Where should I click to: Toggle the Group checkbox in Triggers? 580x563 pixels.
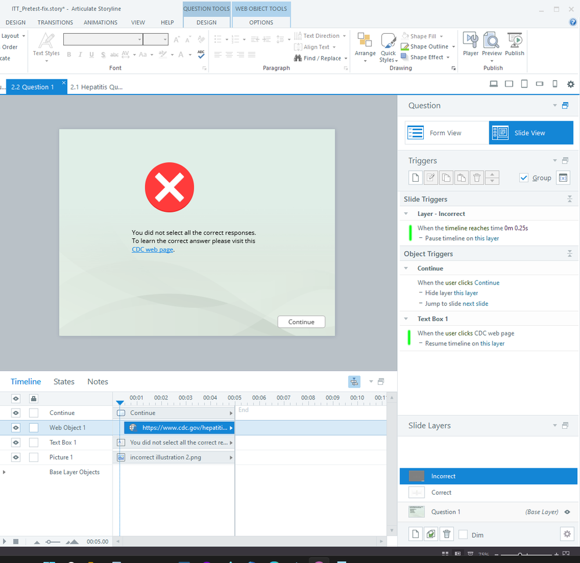click(x=524, y=178)
